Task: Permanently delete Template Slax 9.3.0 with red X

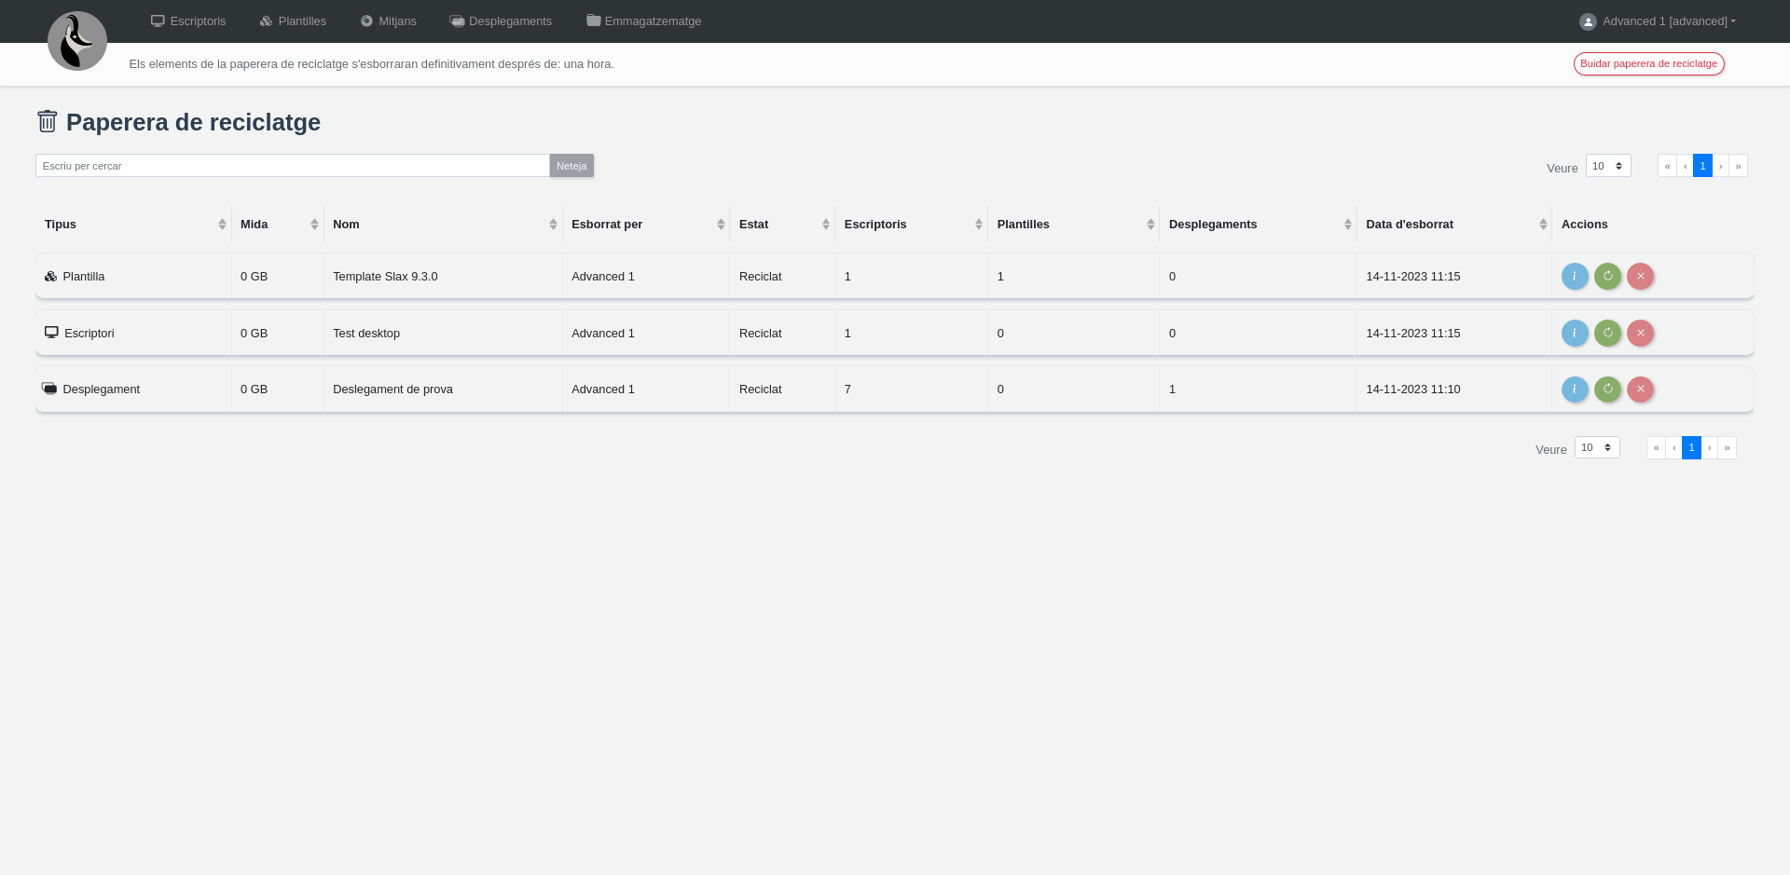Action: [x=1640, y=277]
